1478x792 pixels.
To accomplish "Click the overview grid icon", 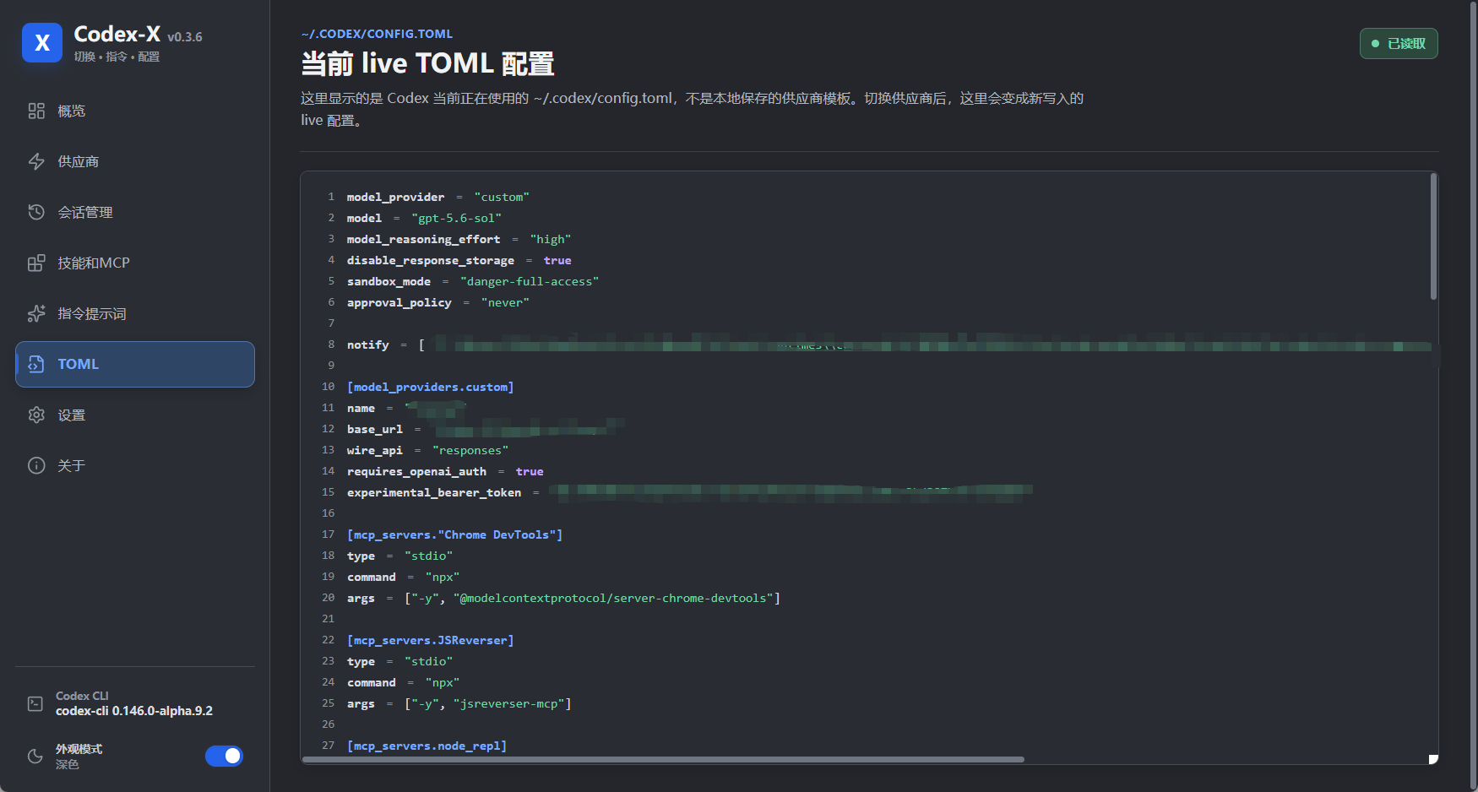I will (x=36, y=111).
